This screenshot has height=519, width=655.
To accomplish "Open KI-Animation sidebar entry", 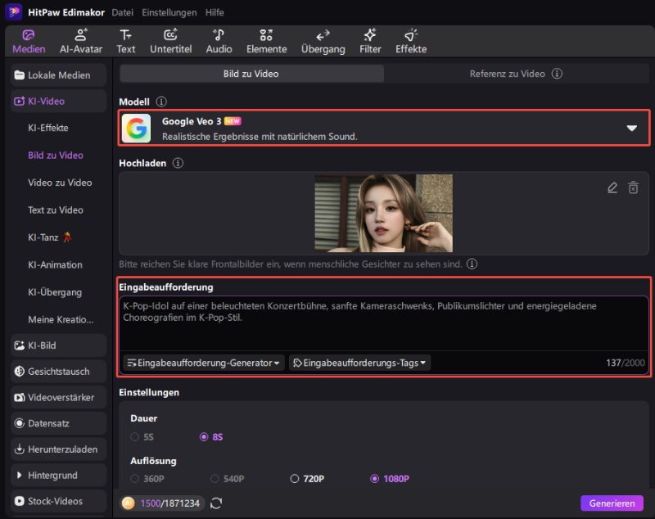I will pyautogui.click(x=55, y=264).
